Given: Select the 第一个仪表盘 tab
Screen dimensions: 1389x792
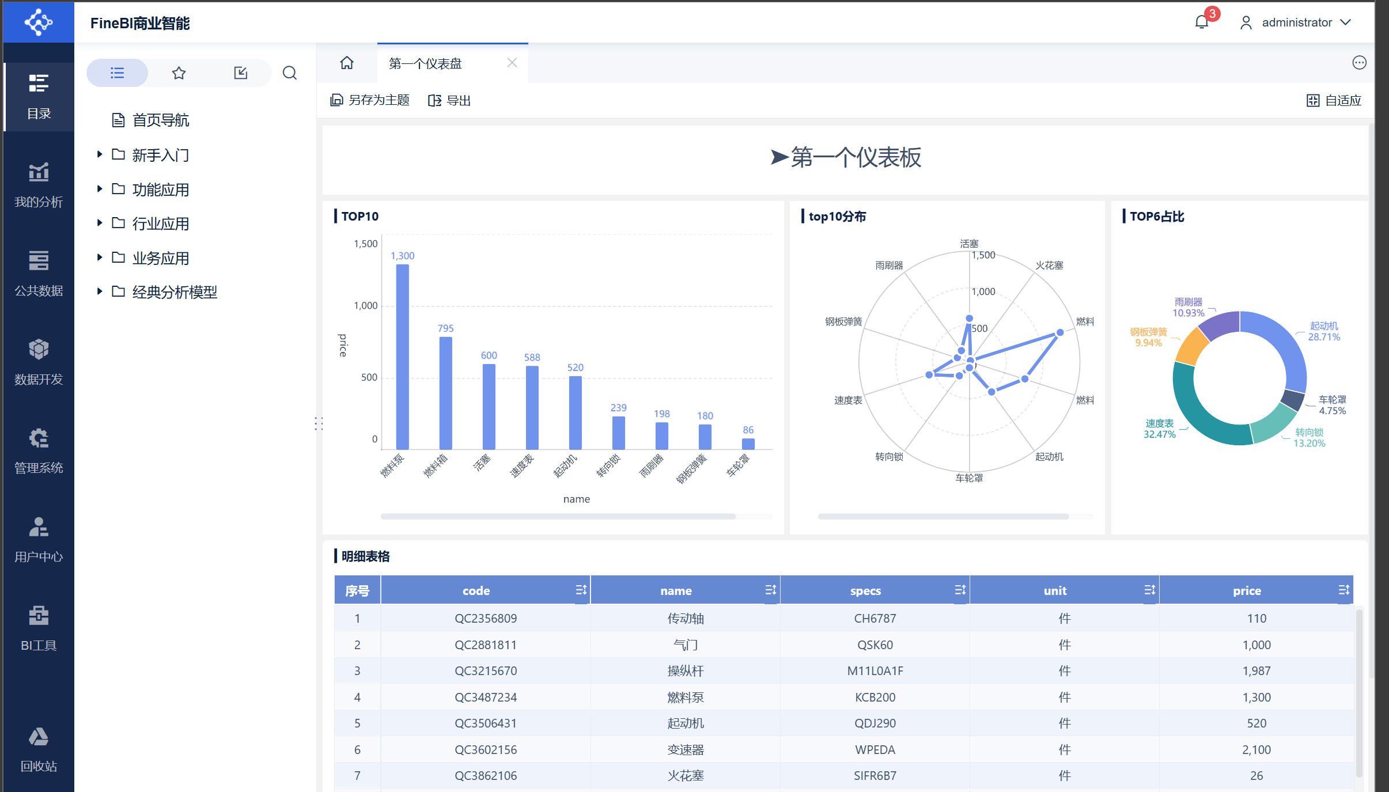Looking at the screenshot, I should 425,63.
